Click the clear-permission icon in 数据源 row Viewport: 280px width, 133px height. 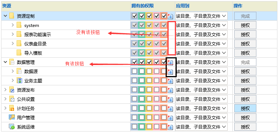[170, 72]
